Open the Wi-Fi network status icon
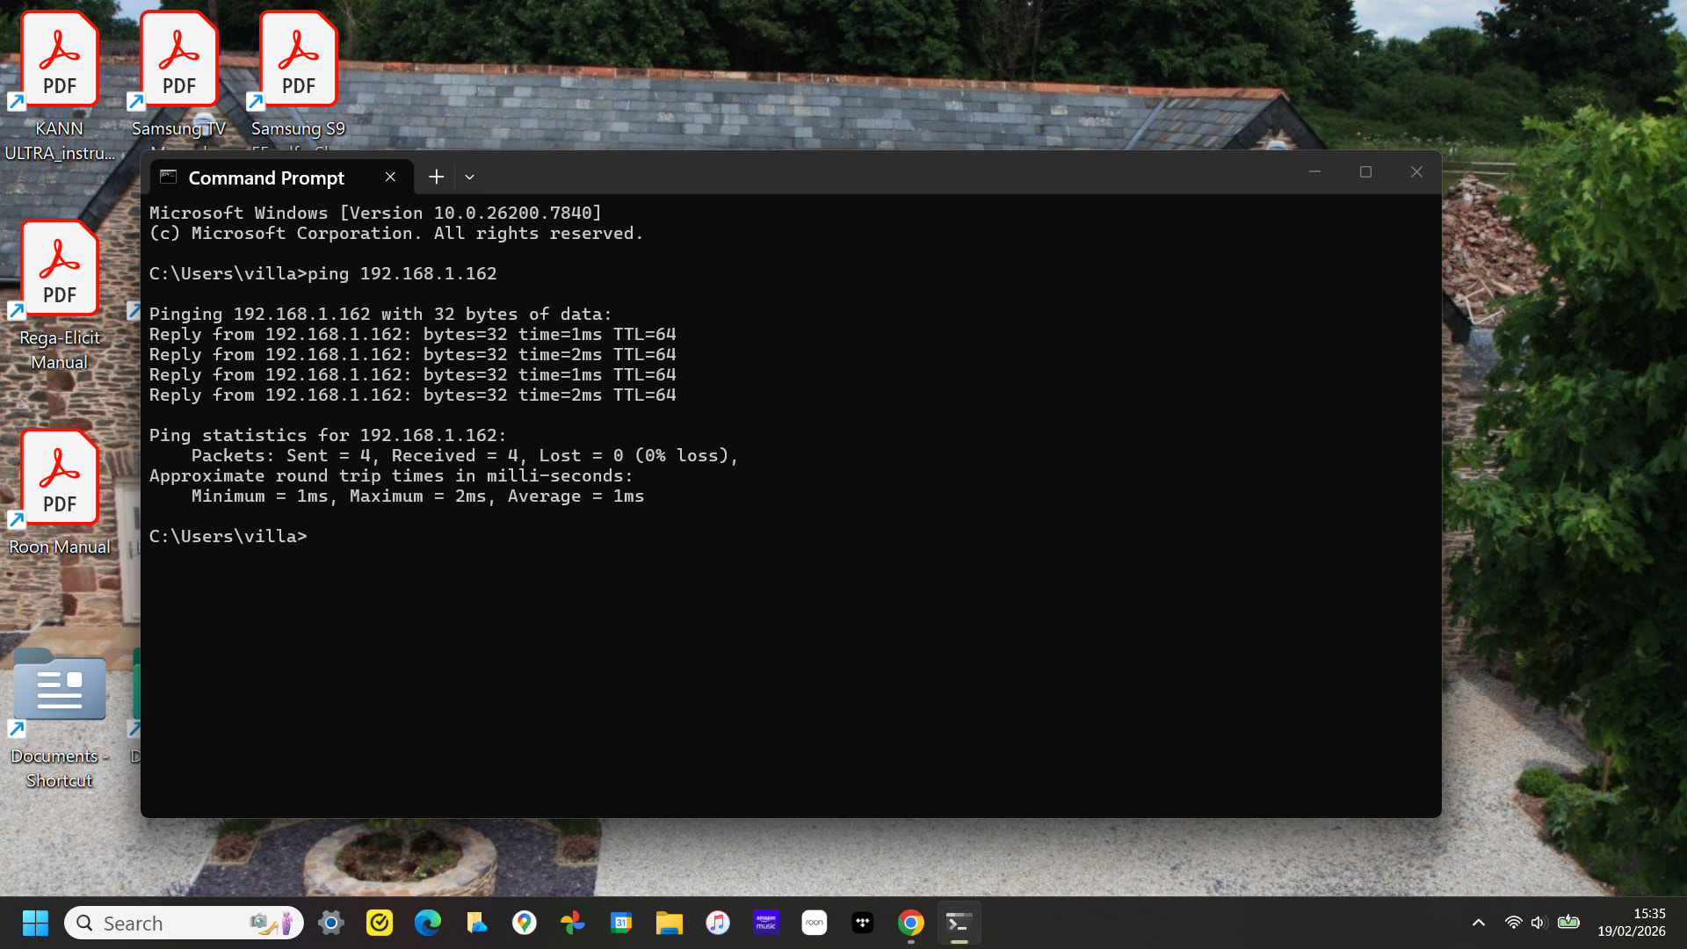This screenshot has height=949, width=1687. point(1513,923)
